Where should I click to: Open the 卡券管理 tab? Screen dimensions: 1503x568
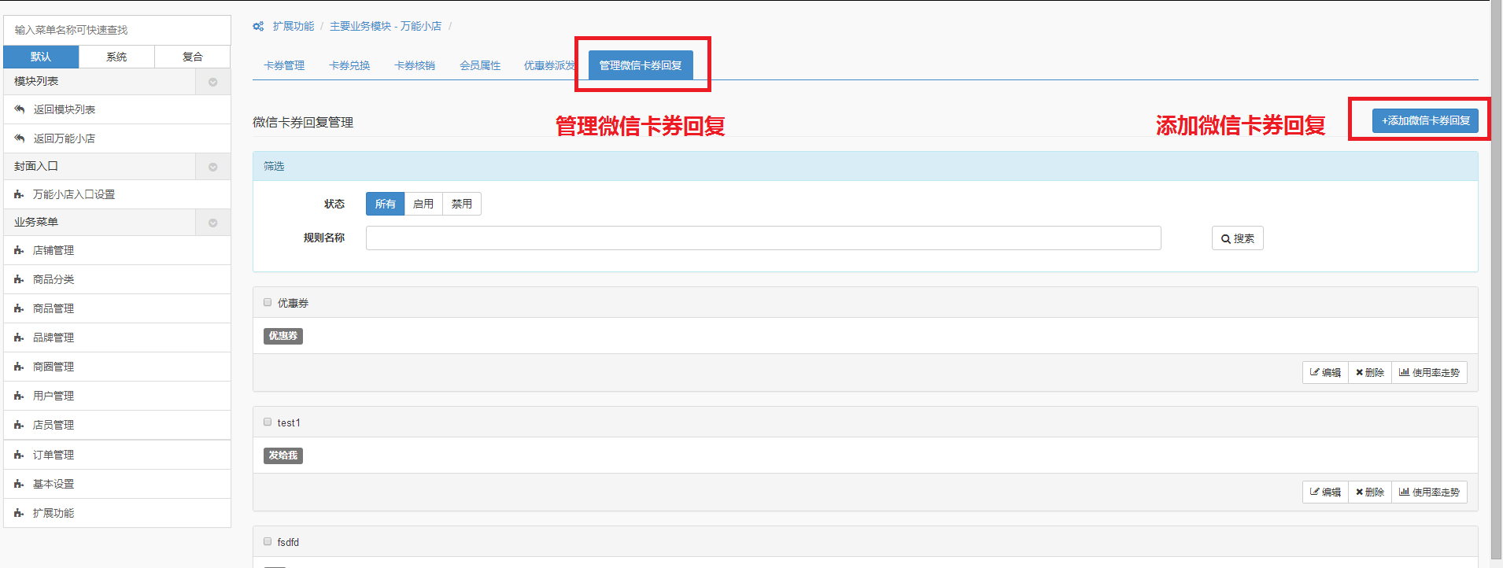(x=284, y=65)
